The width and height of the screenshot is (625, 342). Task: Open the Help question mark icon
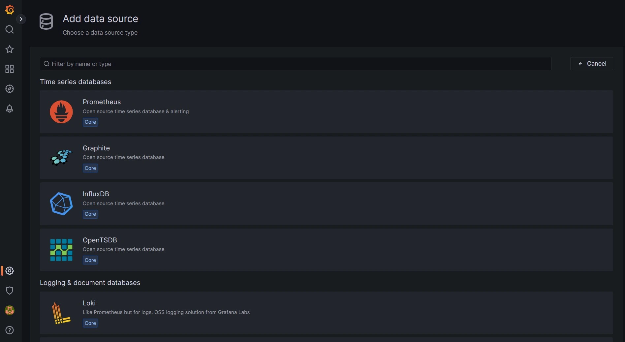[10, 330]
